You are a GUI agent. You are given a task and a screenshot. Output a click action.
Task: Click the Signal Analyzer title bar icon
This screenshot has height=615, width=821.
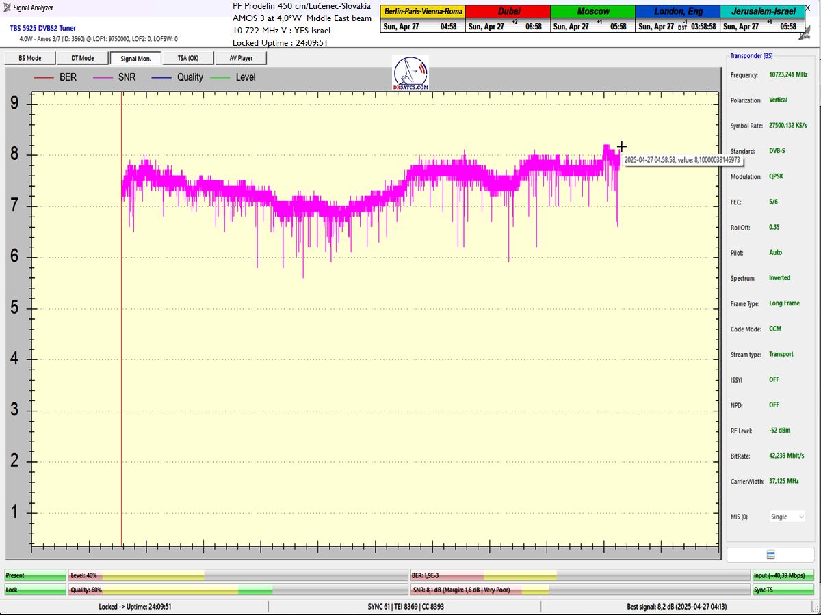[x=8, y=8]
